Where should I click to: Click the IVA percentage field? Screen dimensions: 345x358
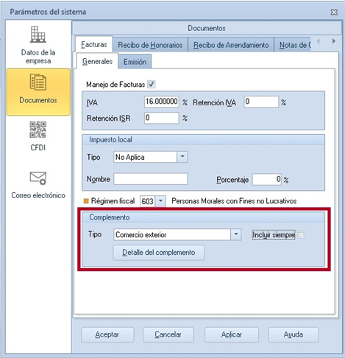[x=162, y=102]
